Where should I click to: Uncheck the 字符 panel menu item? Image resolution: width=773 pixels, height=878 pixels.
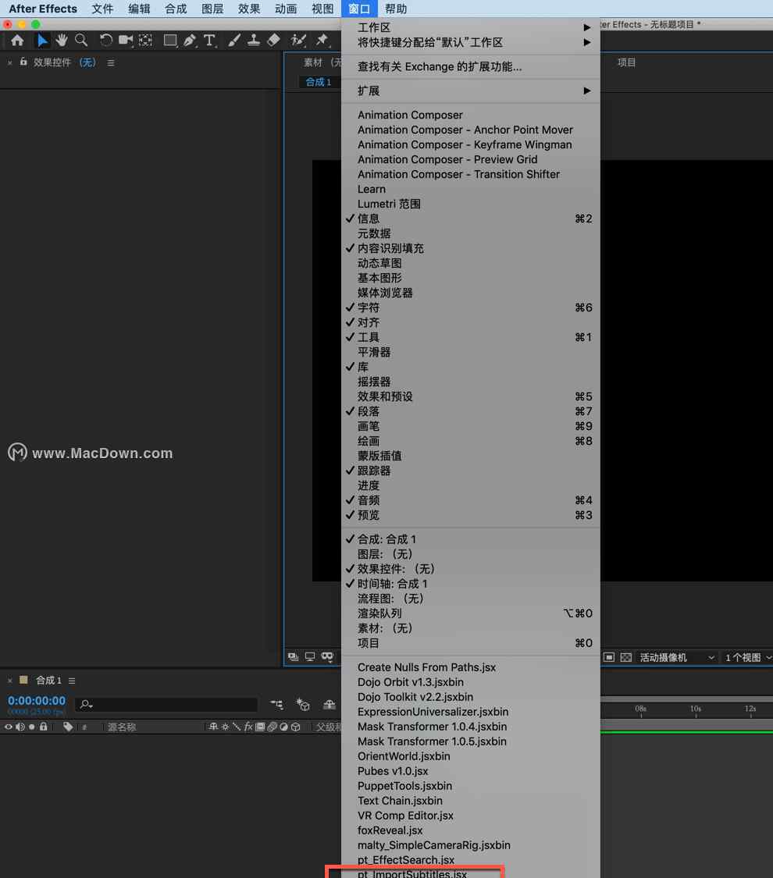471,307
